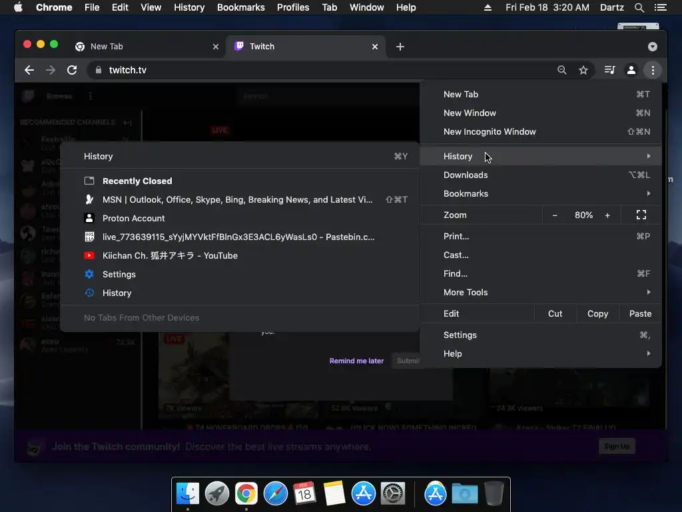The height and width of the screenshot is (512, 682).
Task: Open System Preferences from the Dock
Action: tap(393, 494)
